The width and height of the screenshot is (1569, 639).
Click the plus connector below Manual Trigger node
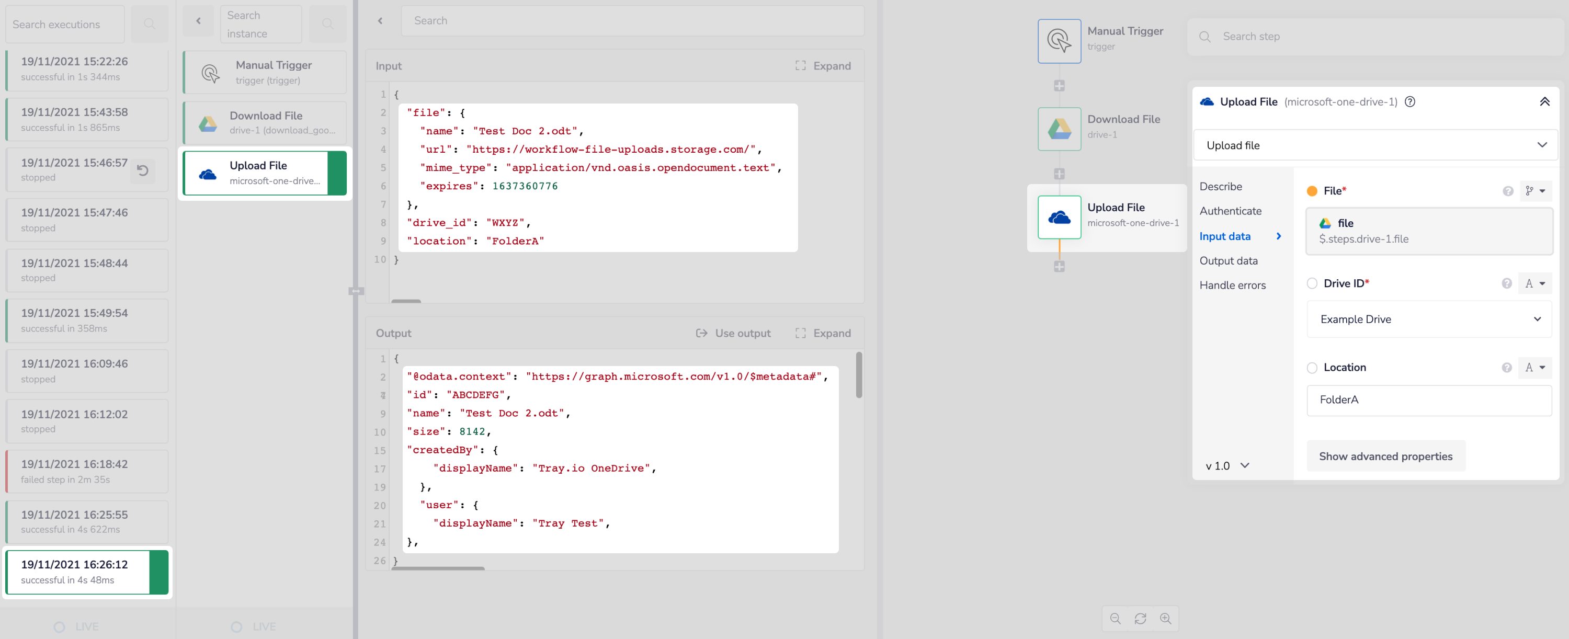[x=1059, y=86]
